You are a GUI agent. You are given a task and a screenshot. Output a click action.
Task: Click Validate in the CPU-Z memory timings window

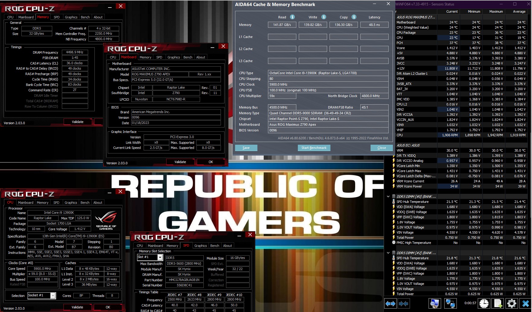point(78,122)
